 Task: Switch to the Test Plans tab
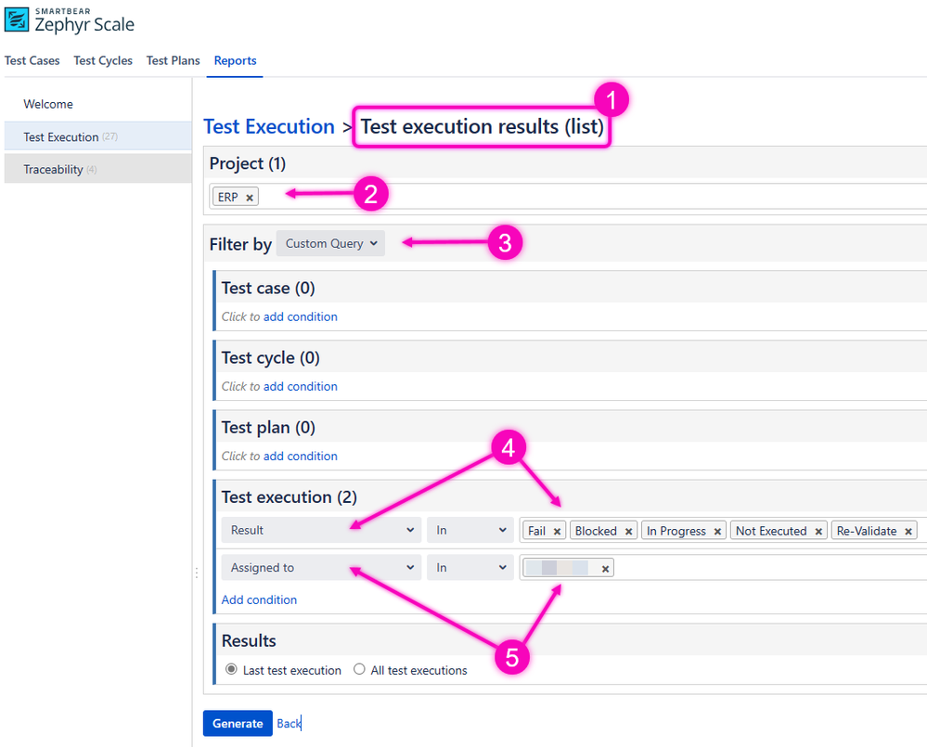[173, 60]
